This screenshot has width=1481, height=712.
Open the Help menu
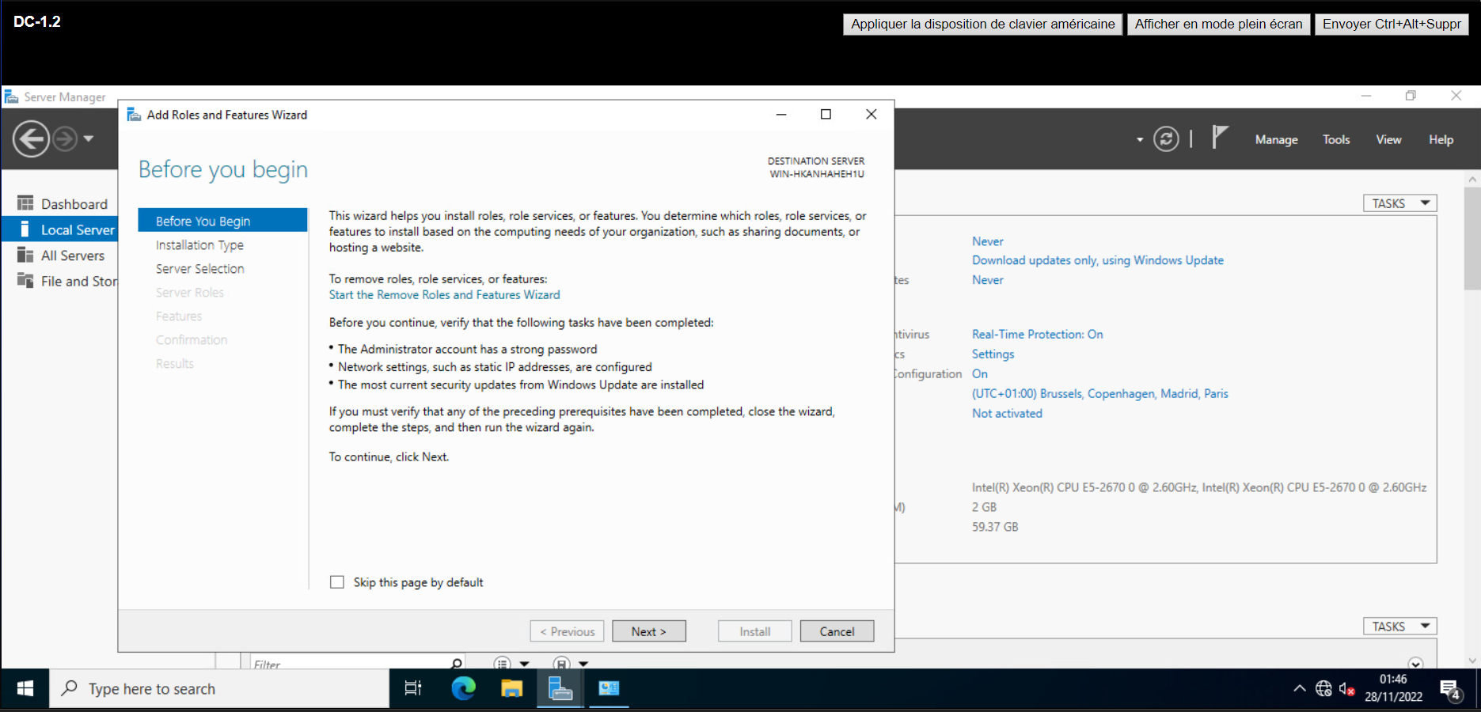tap(1441, 140)
